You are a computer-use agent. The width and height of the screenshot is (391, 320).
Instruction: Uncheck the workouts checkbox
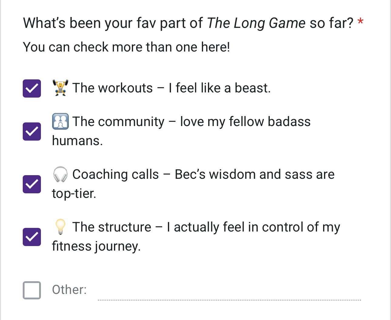[x=32, y=88]
